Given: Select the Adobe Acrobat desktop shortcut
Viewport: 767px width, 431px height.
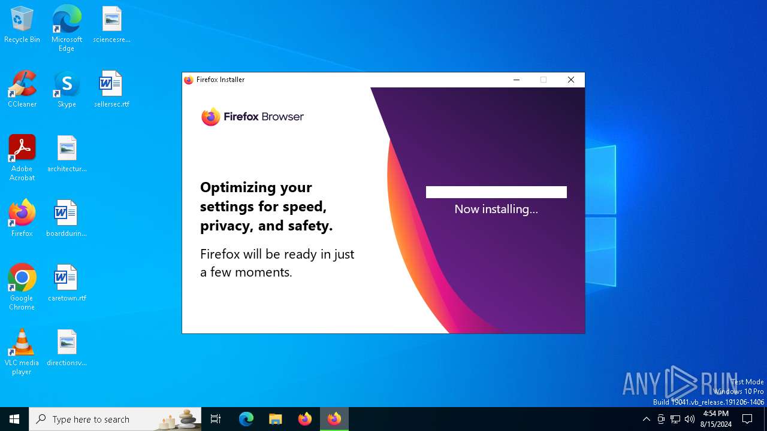Looking at the screenshot, I should pos(22,158).
